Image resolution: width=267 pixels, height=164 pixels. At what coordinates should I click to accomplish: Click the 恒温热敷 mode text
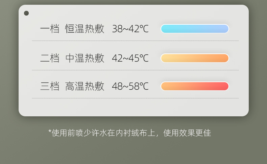coord(84,29)
